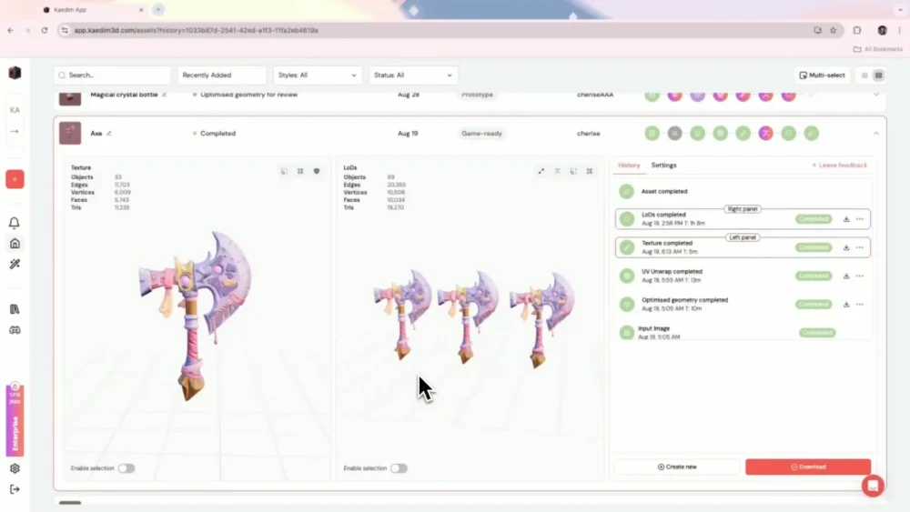Click the sidebar expand arrow icon

pos(15,132)
